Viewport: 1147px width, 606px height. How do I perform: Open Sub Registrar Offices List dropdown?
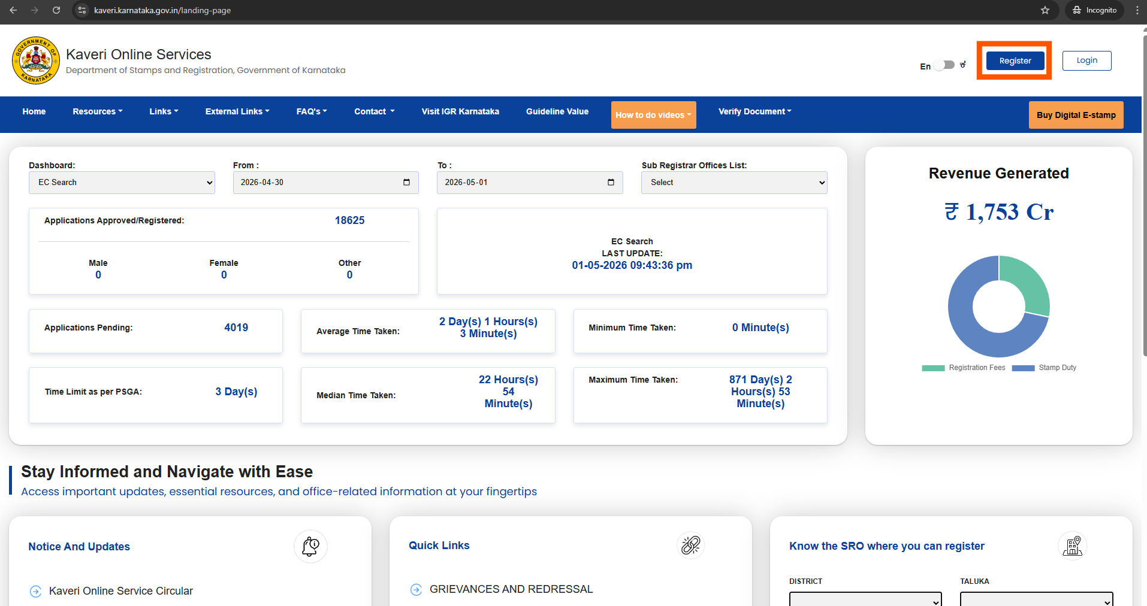pos(734,183)
